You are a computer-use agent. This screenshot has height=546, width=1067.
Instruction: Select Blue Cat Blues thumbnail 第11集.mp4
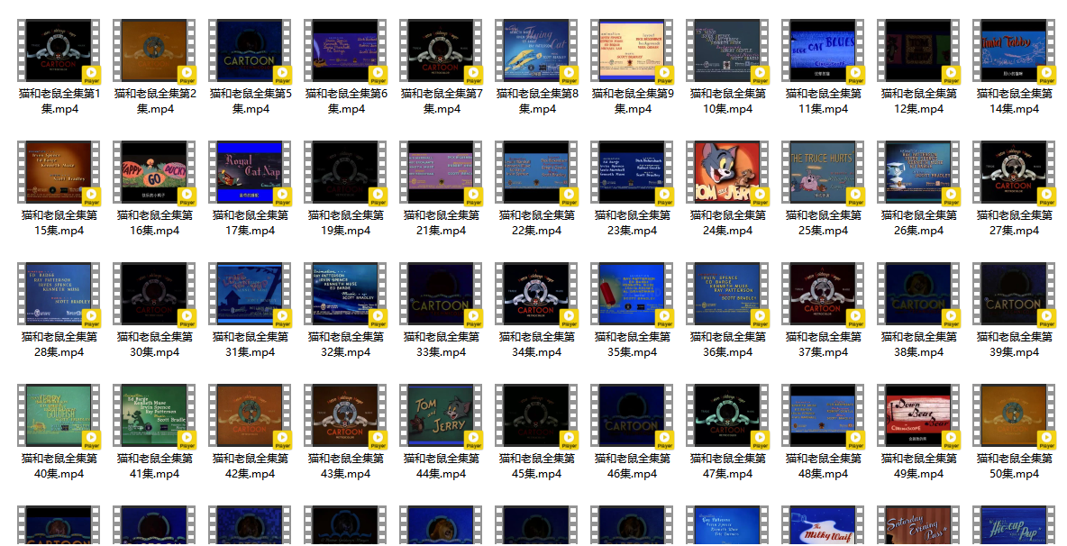824,51
